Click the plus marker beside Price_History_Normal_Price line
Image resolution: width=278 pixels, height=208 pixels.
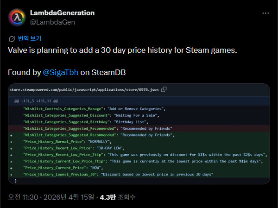[11, 141]
